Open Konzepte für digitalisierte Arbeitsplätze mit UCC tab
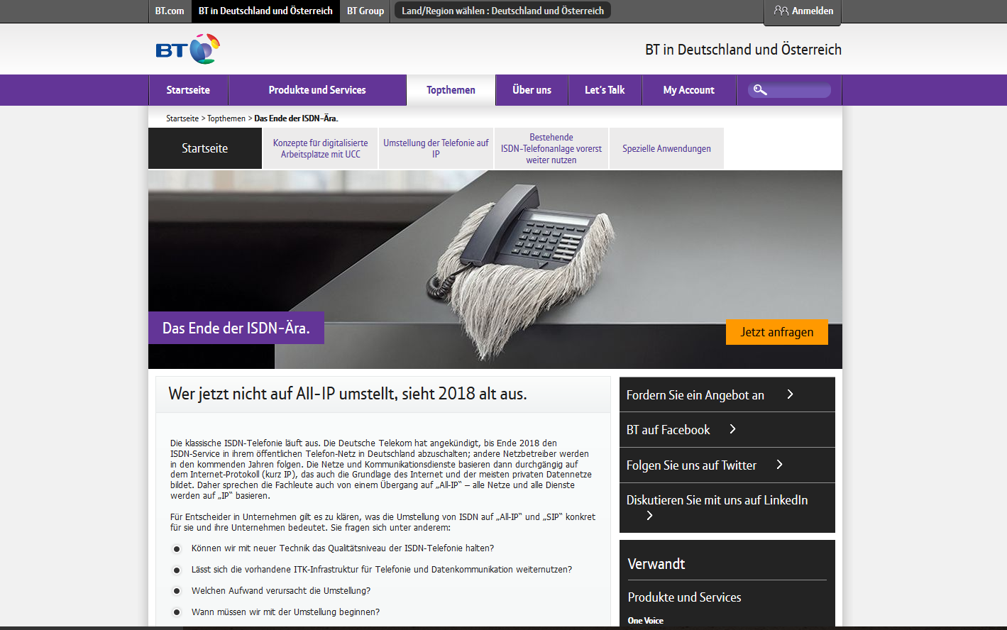1007x630 pixels. point(321,148)
